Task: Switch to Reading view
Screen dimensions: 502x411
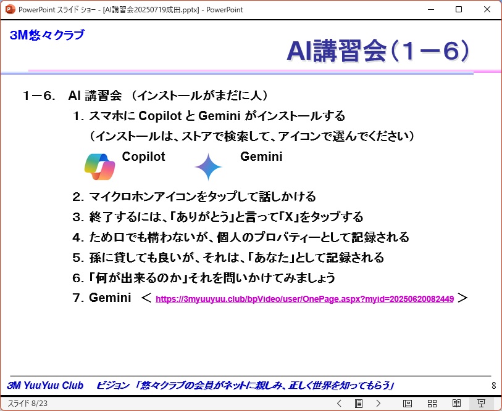Action: (x=457, y=404)
